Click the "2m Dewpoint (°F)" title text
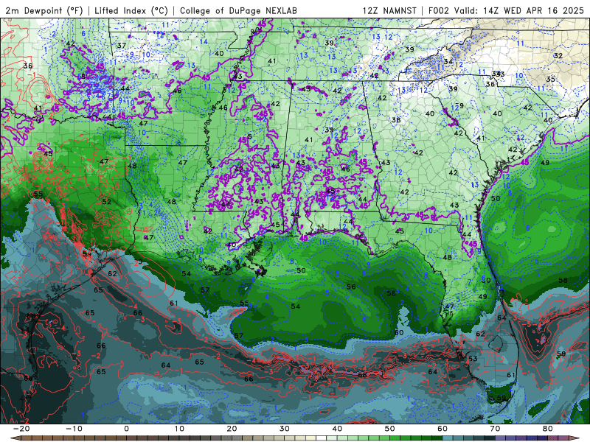 click(44, 10)
